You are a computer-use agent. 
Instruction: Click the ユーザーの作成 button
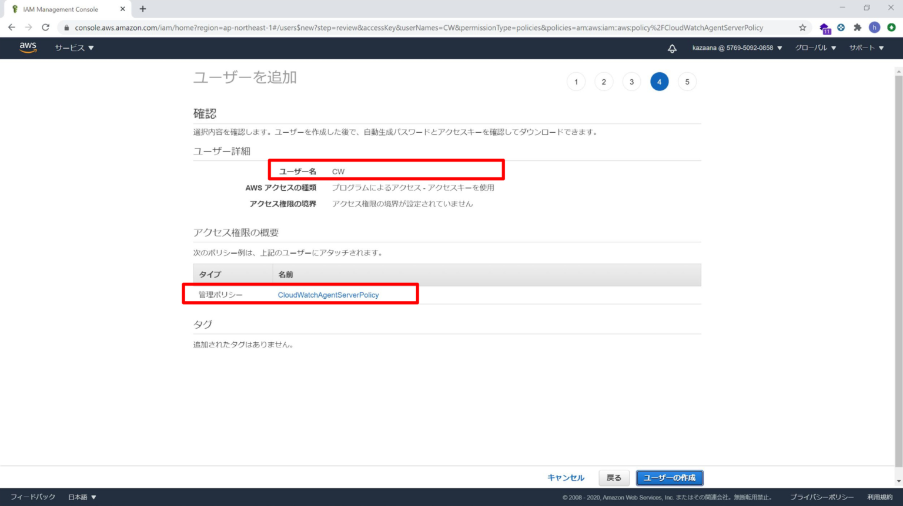coord(669,478)
